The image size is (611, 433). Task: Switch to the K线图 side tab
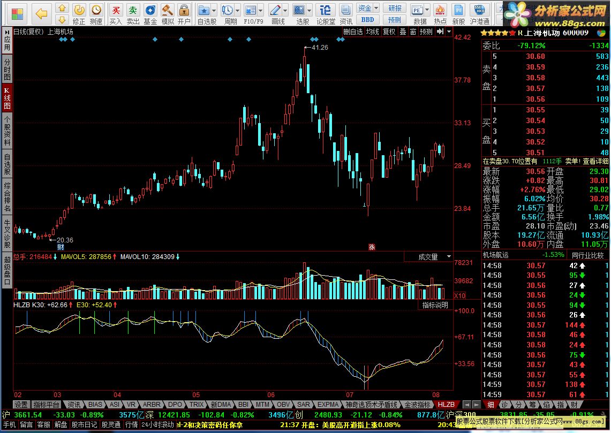point(7,98)
